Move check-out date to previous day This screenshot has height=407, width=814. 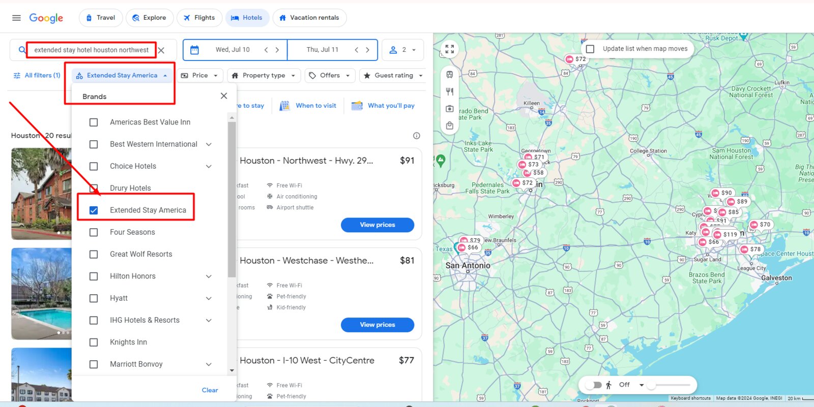[356, 50]
